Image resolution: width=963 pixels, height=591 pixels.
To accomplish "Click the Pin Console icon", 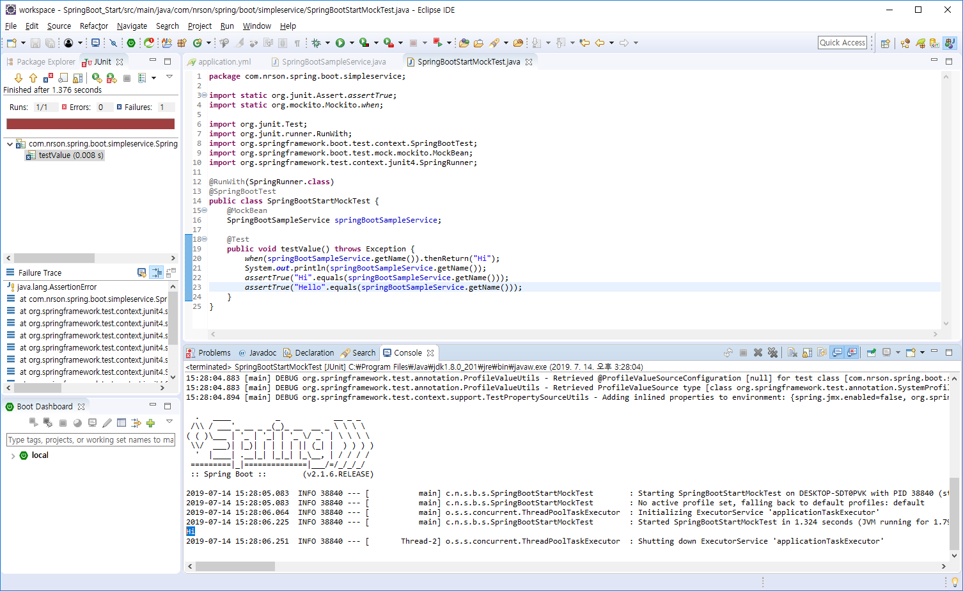I will point(871,352).
